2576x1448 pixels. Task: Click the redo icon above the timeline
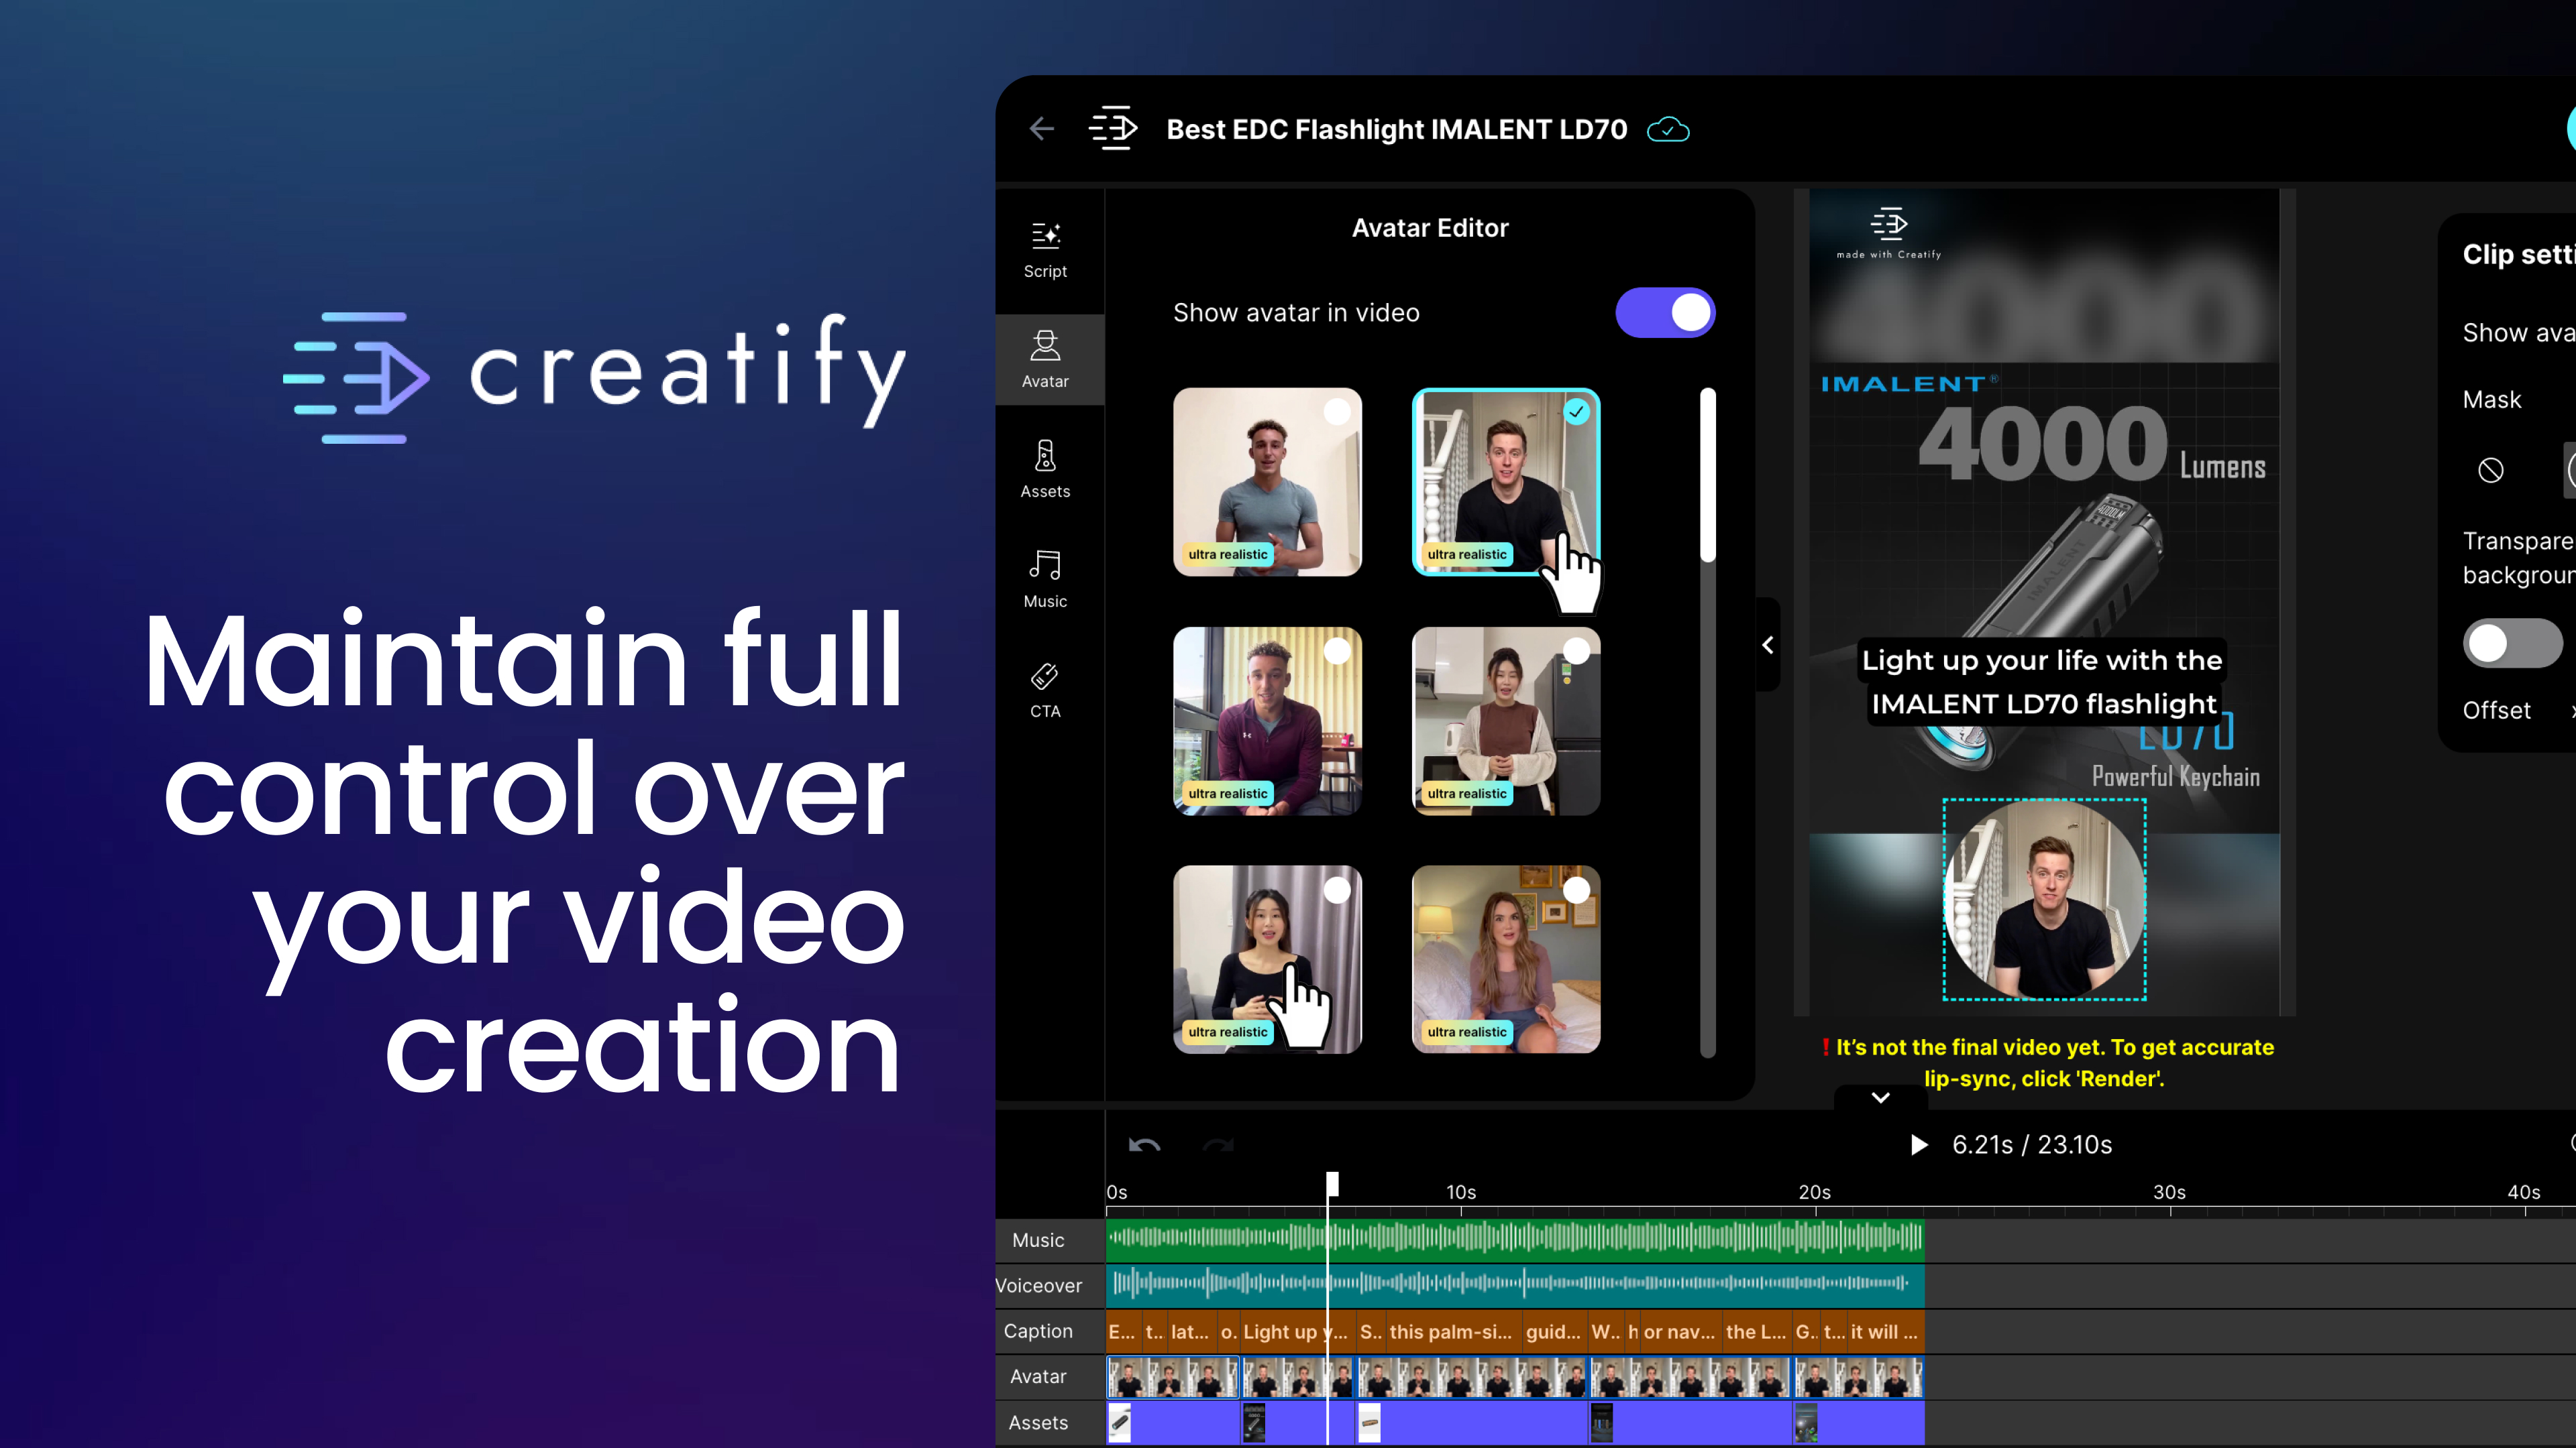1219,1145
